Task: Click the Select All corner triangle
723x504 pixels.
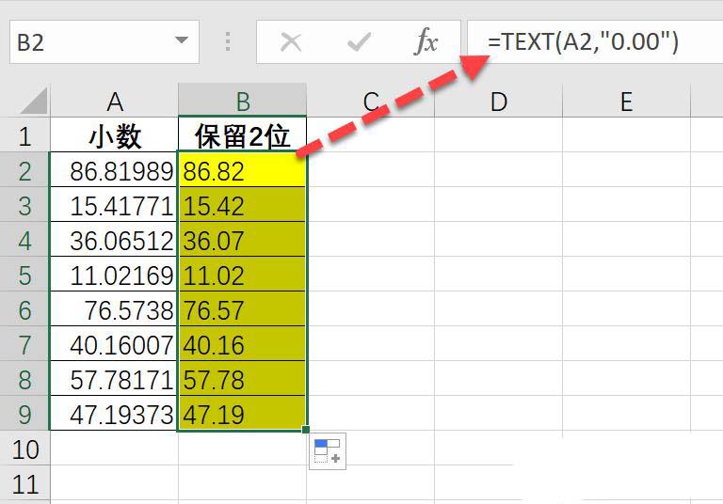Action: tap(33, 101)
